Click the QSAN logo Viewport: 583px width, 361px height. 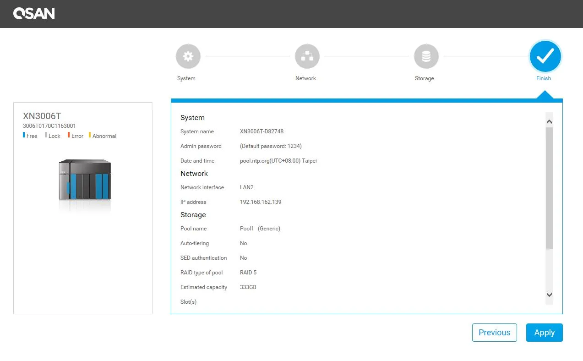coord(34,14)
